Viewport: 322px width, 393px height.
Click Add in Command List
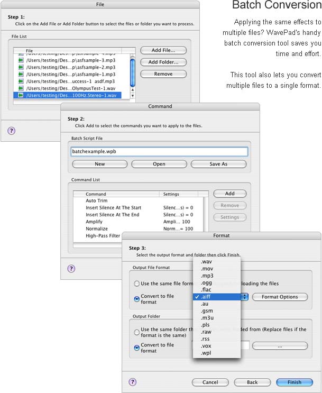tap(230, 194)
